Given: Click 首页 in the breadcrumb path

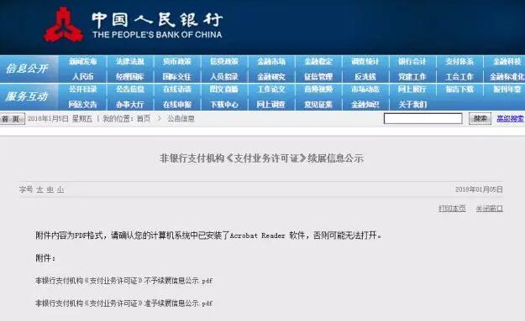Looking at the screenshot, I should point(144,119).
